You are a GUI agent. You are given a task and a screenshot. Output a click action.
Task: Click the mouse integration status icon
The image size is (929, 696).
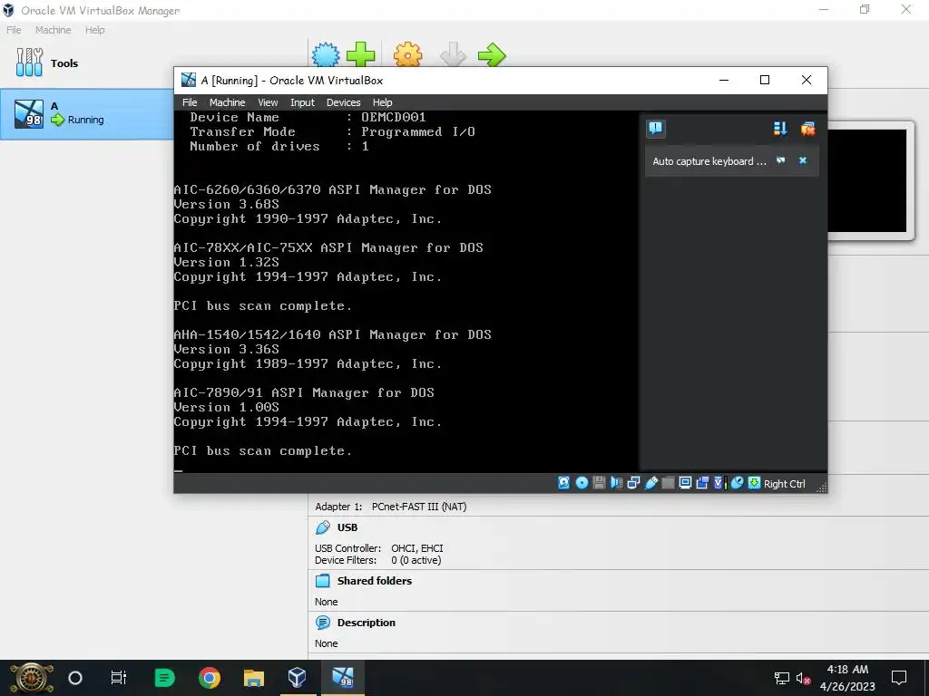click(x=737, y=483)
